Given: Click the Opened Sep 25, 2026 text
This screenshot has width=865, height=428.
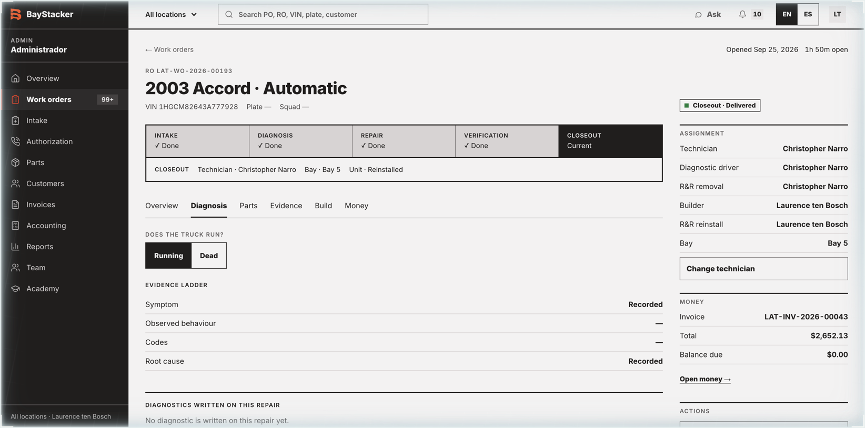Looking at the screenshot, I should coord(762,49).
